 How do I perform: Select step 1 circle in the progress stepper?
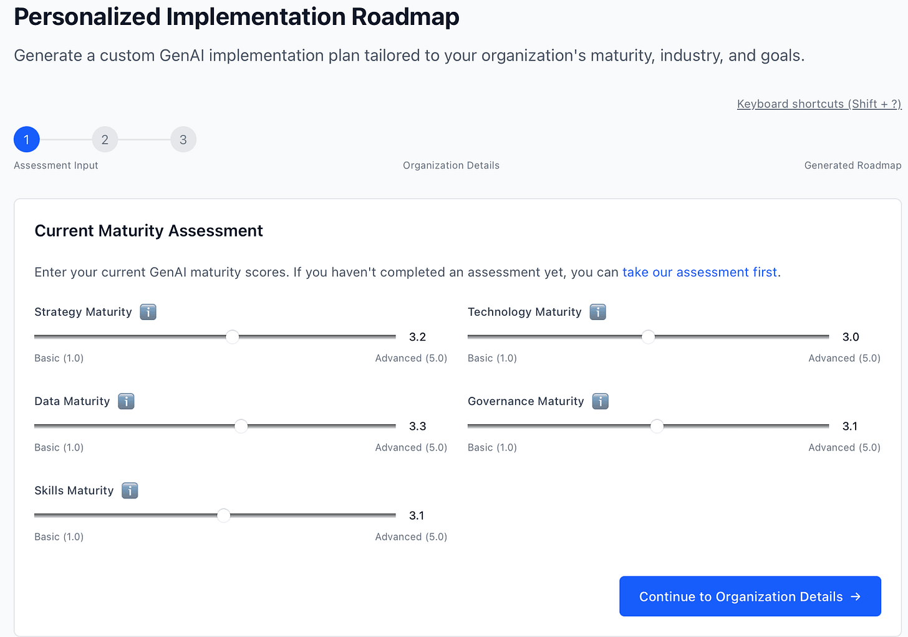[x=26, y=140]
